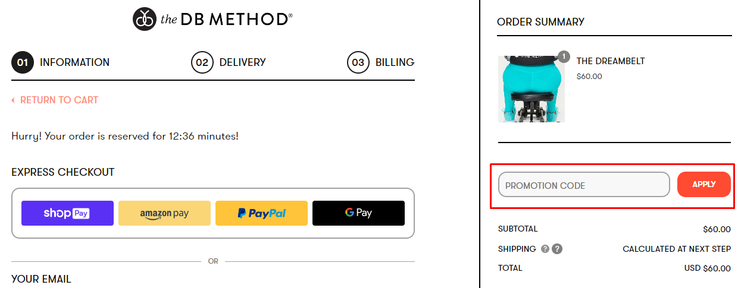This screenshot has width=741, height=288.
Task: Return to cart via the link
Action: click(x=60, y=100)
